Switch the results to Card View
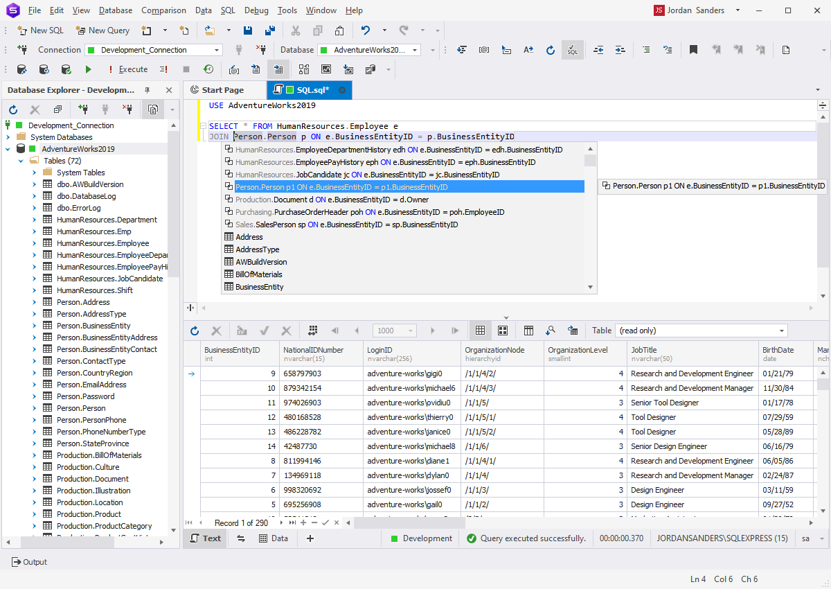The height and width of the screenshot is (589, 831). coord(503,331)
